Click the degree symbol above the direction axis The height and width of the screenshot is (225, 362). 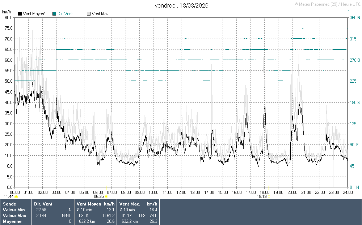348,11
